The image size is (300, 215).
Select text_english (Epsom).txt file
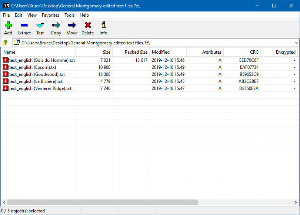tap(33, 67)
